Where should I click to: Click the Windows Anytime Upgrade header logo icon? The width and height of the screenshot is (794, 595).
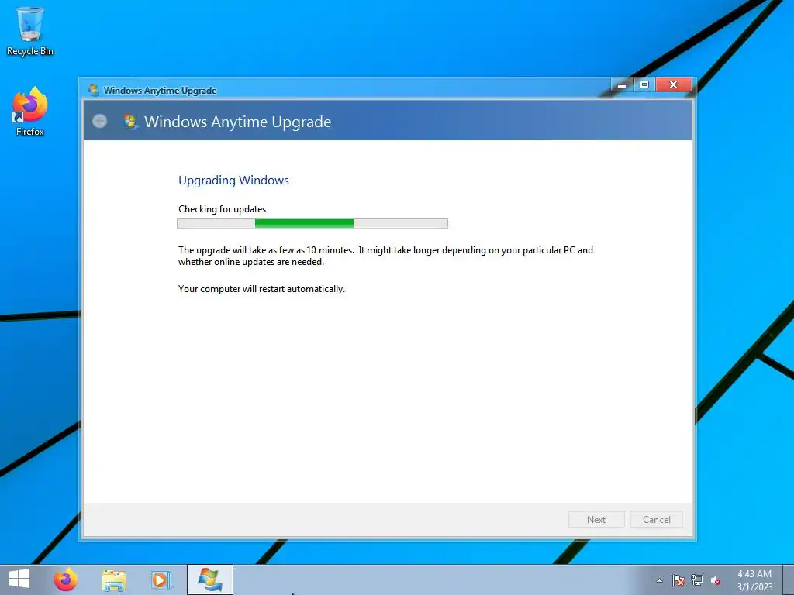[x=131, y=122]
